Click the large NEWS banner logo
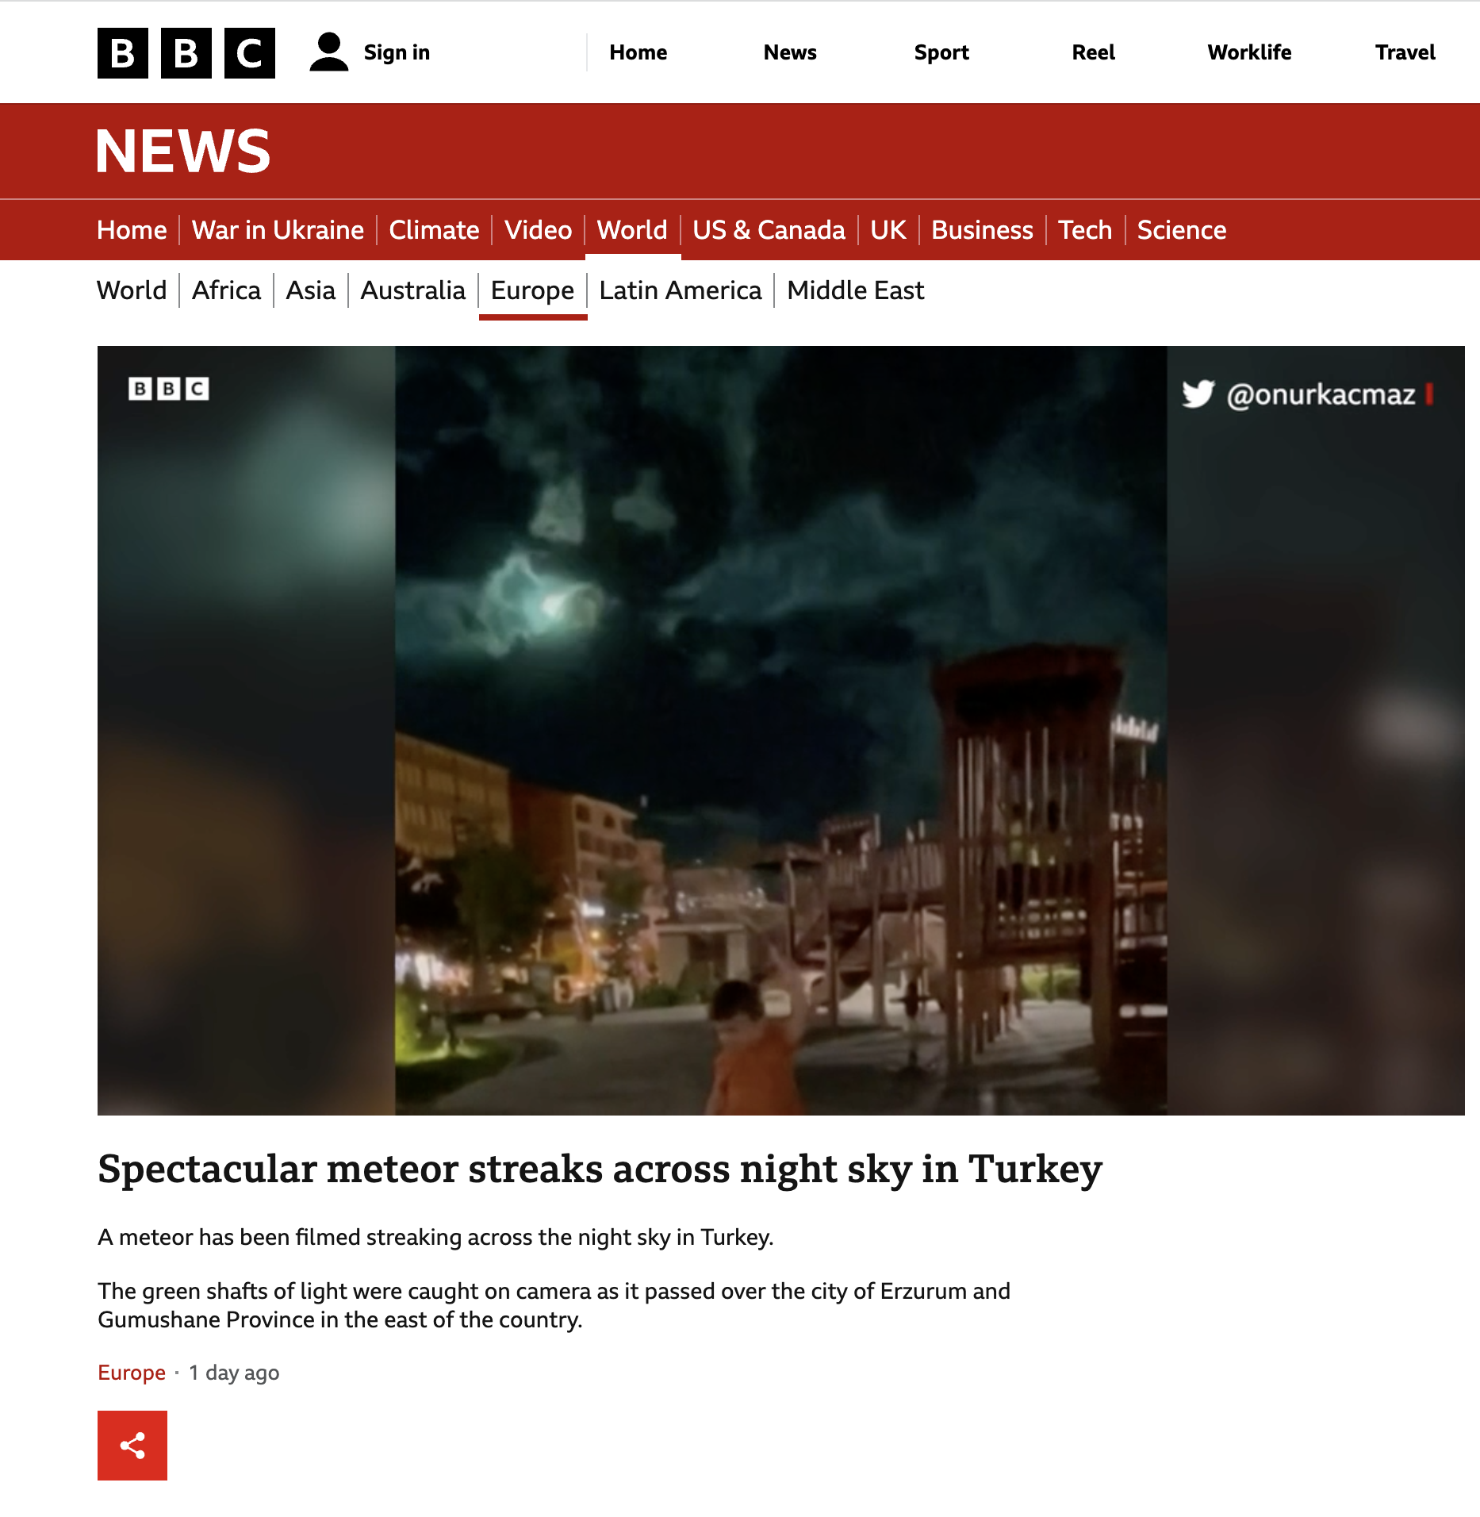This screenshot has width=1480, height=1517. click(183, 151)
